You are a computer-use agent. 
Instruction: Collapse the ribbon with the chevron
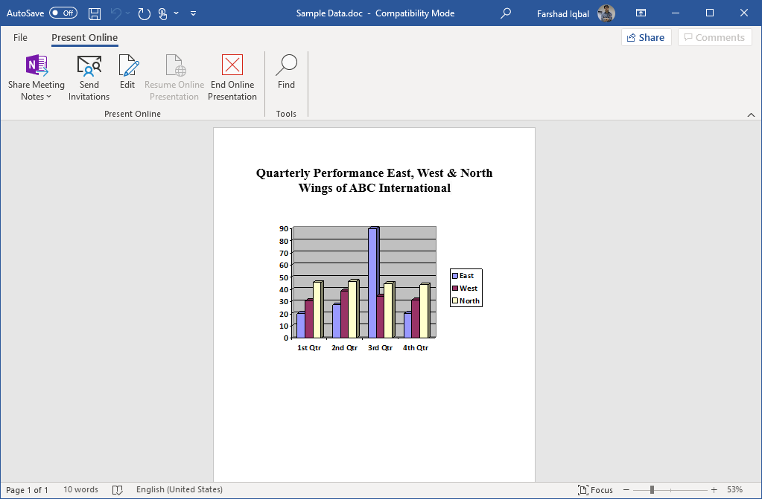(752, 114)
